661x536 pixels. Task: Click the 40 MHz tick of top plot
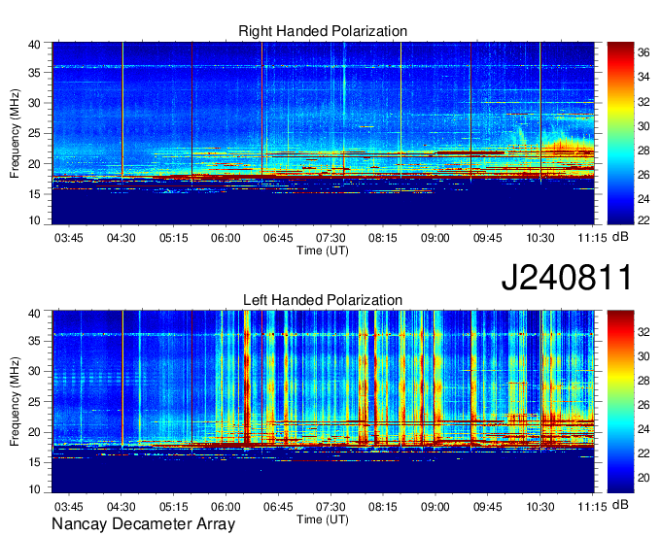[x=34, y=45]
